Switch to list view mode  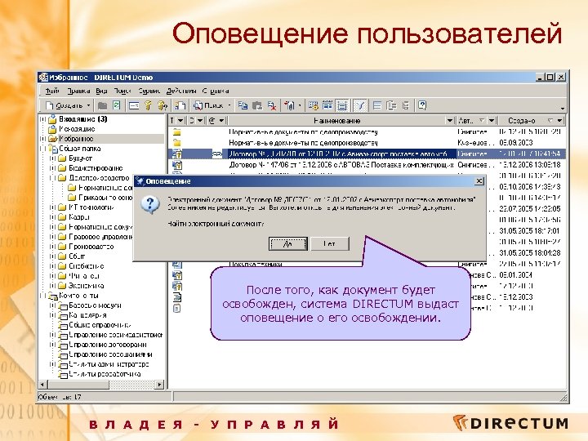tap(327, 105)
